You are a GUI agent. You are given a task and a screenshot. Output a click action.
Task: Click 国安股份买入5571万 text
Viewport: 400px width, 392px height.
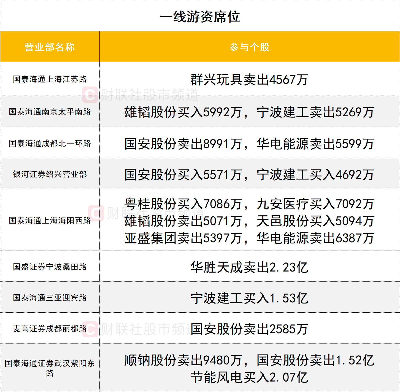[183, 175]
